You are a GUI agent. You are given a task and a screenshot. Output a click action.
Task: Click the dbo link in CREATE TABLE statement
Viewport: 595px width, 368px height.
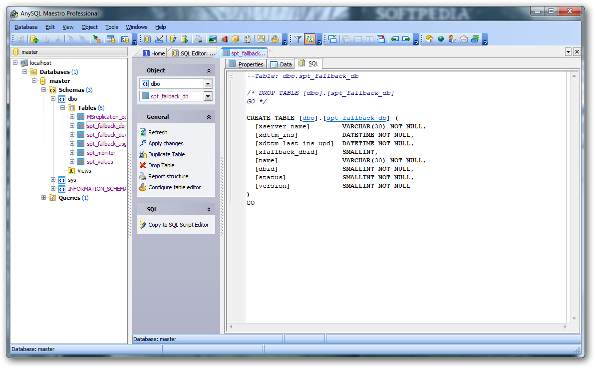(308, 118)
